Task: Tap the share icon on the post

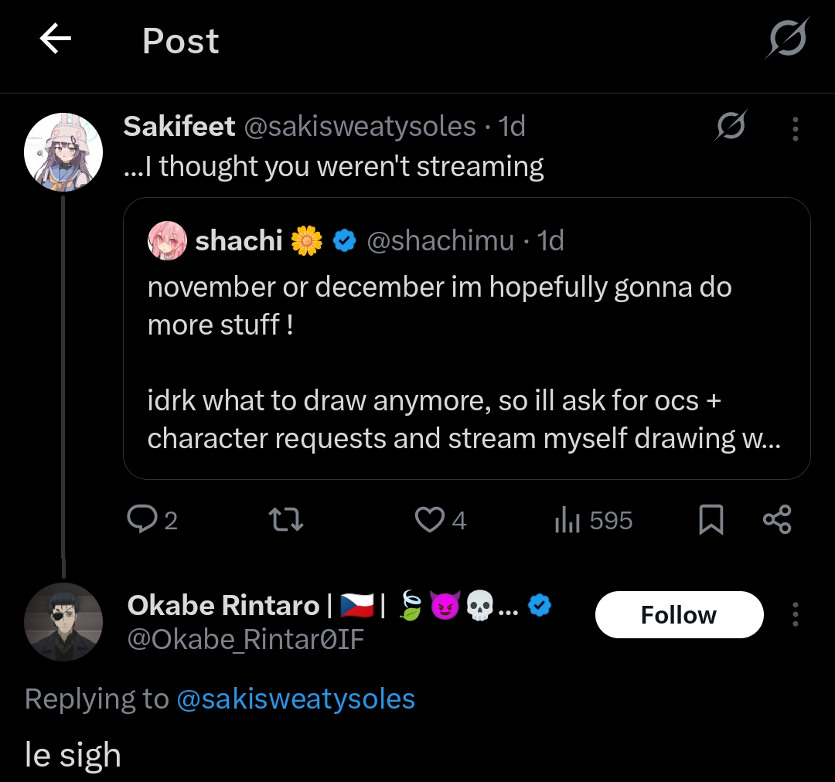Action: [x=777, y=520]
